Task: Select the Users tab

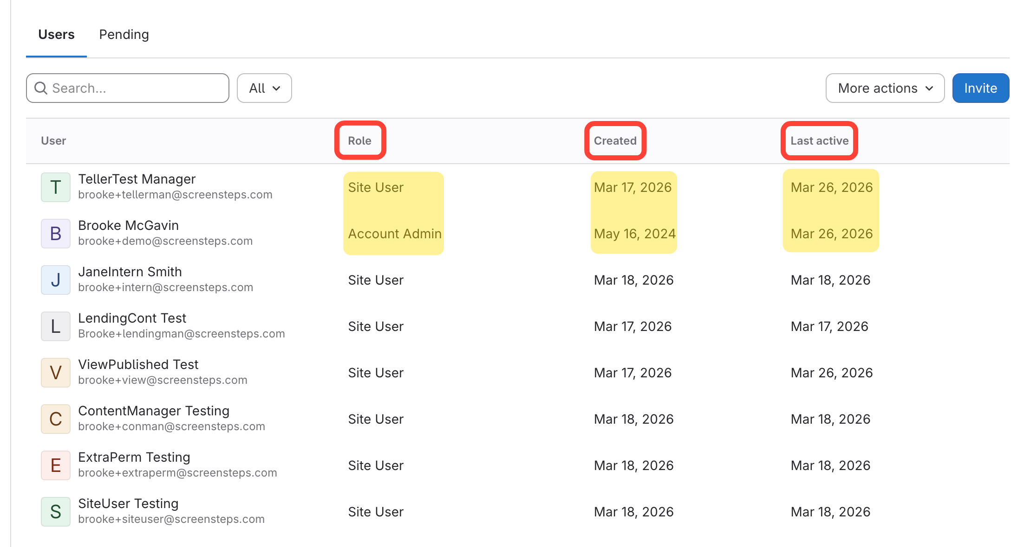Action: (x=56, y=35)
